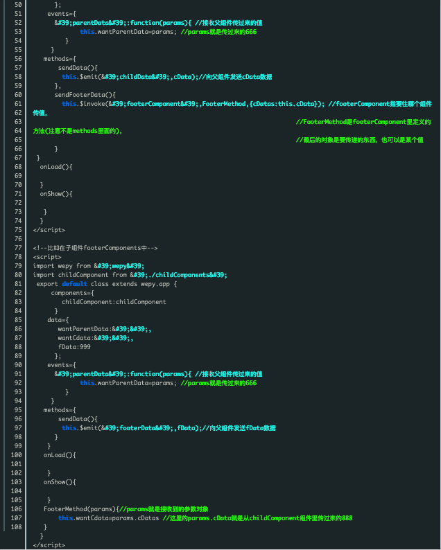Click 'methods={' on line 95

(60, 410)
